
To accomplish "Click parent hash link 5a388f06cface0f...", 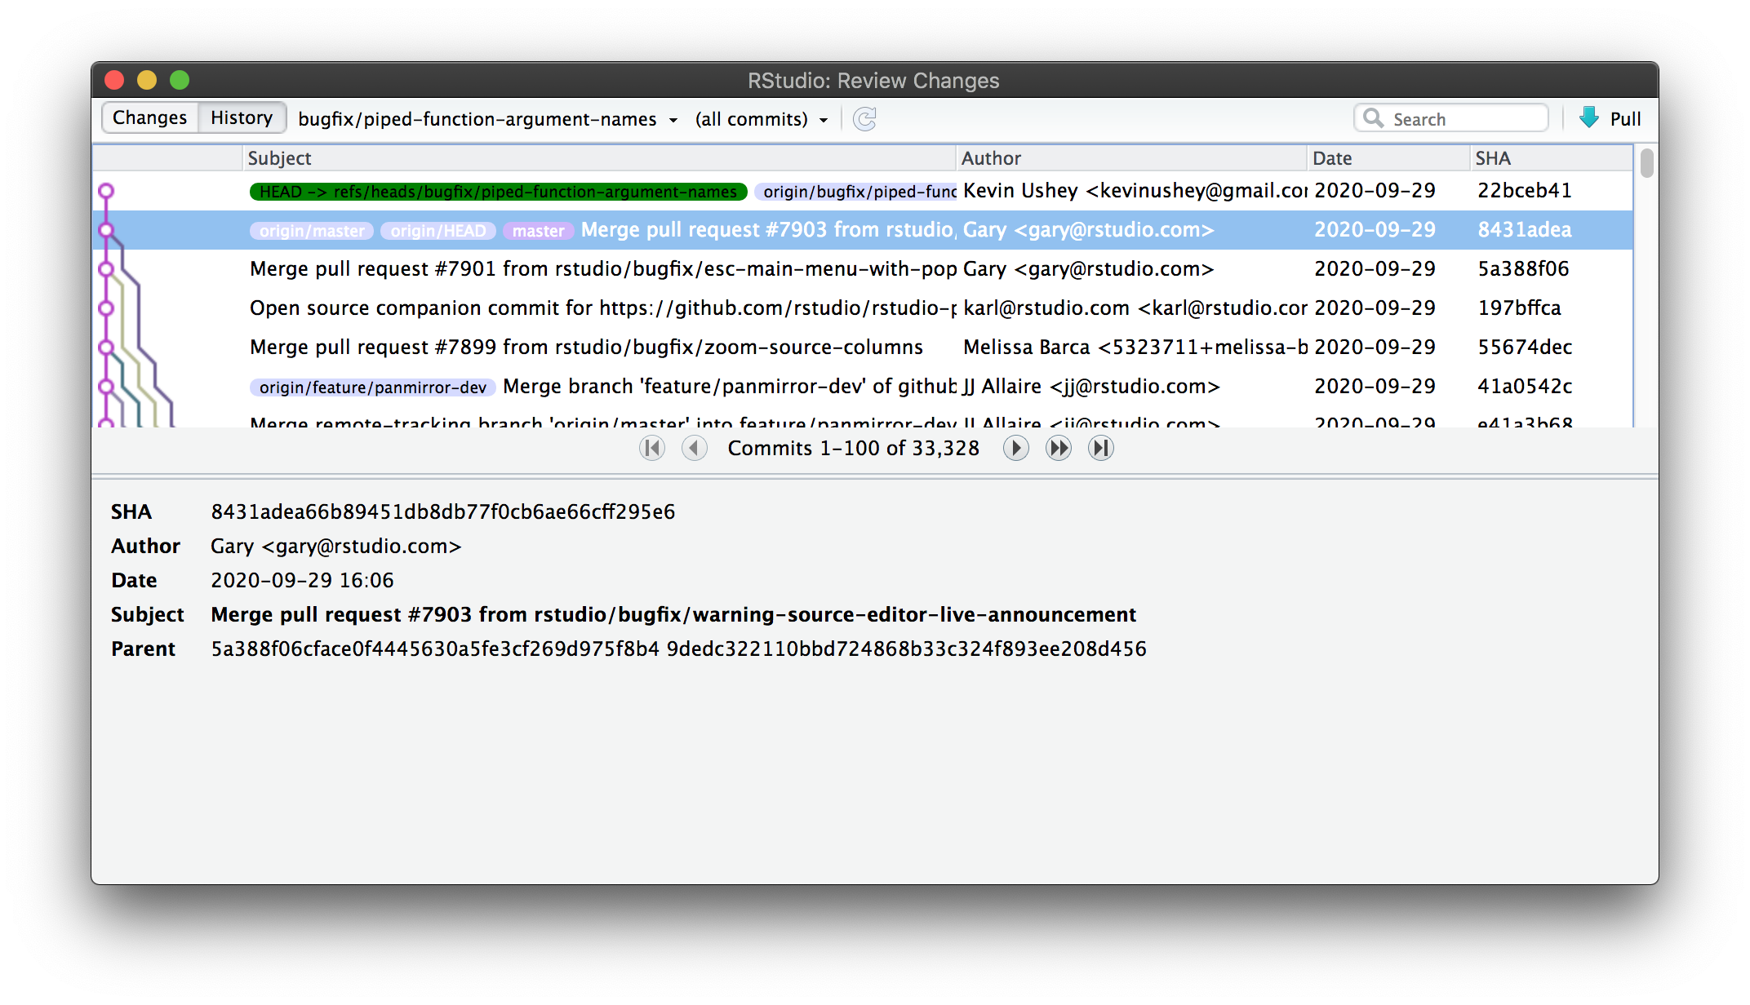I will pos(434,649).
